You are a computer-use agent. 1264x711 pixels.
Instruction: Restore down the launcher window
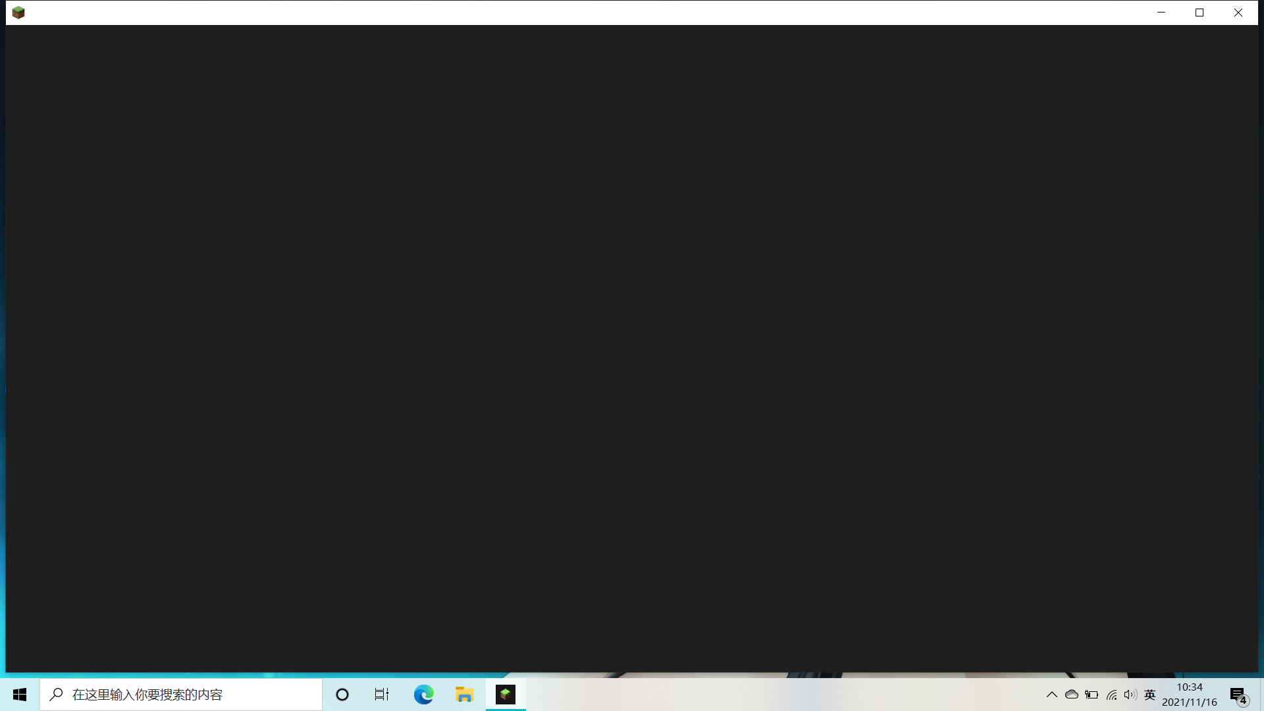(x=1199, y=13)
